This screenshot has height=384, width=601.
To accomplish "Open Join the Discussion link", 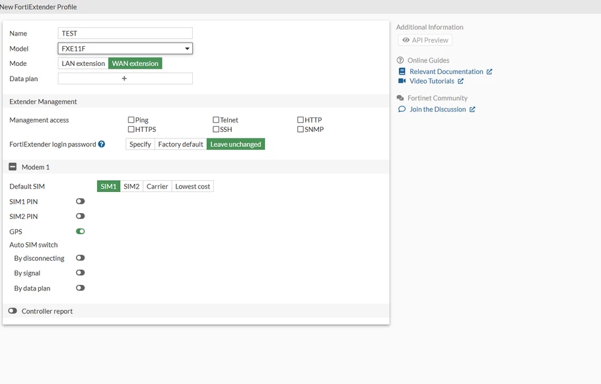I will (438, 110).
